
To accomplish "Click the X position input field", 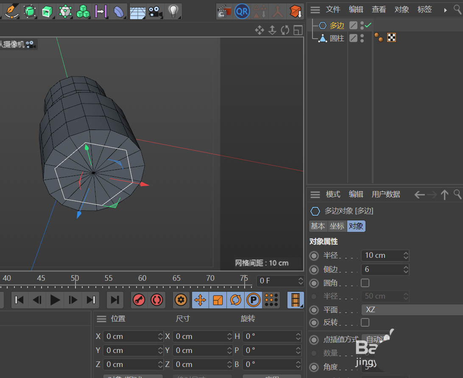I will (x=129, y=336).
